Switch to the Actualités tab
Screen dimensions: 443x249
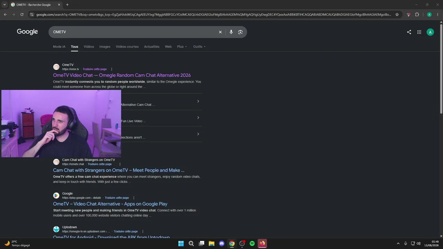pyautogui.click(x=152, y=47)
